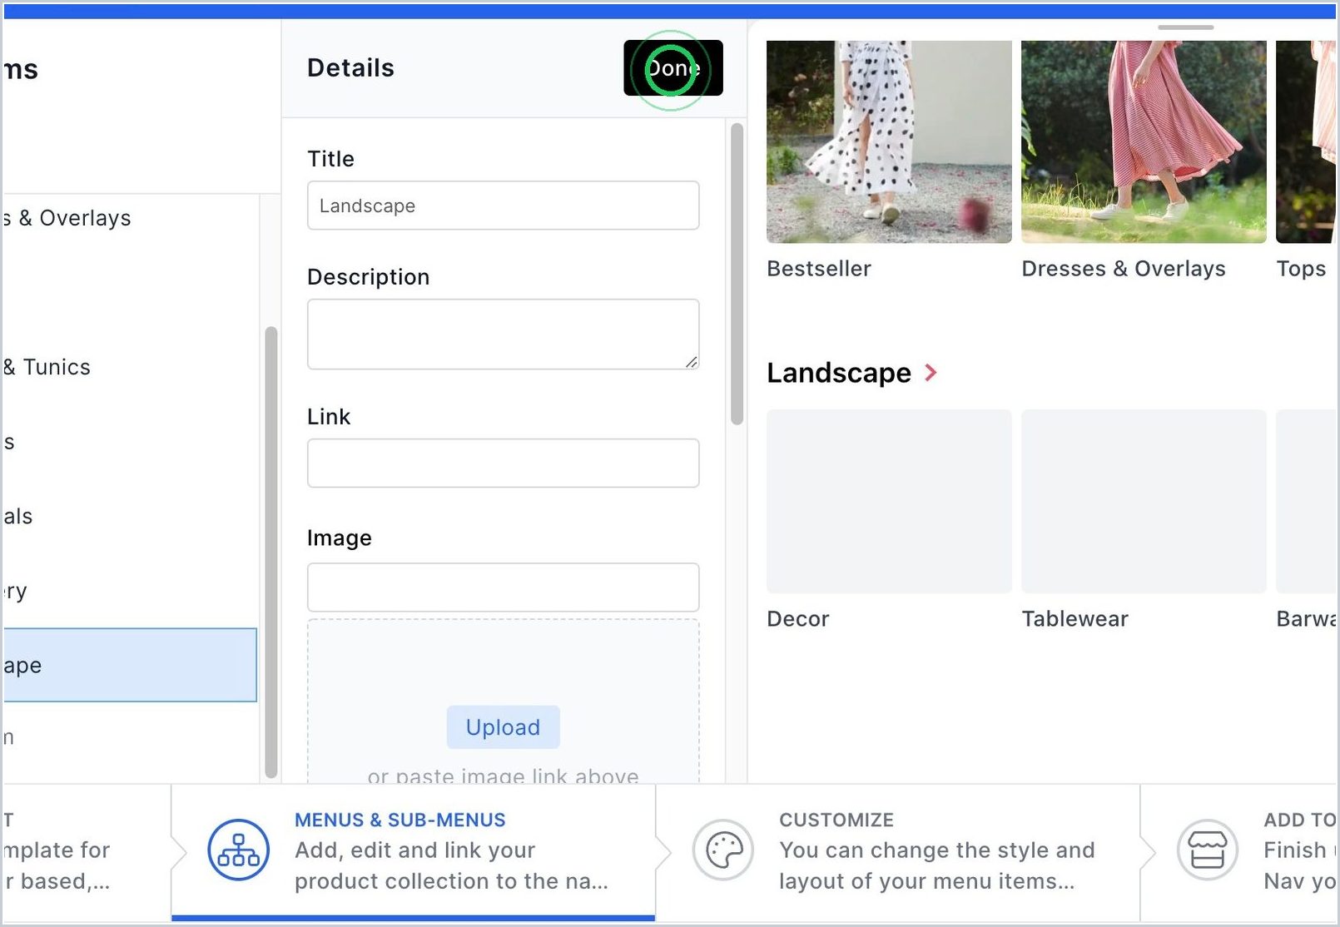Viewport: 1340px width, 927px height.
Task: Click the Tops category label
Action: point(1301,269)
